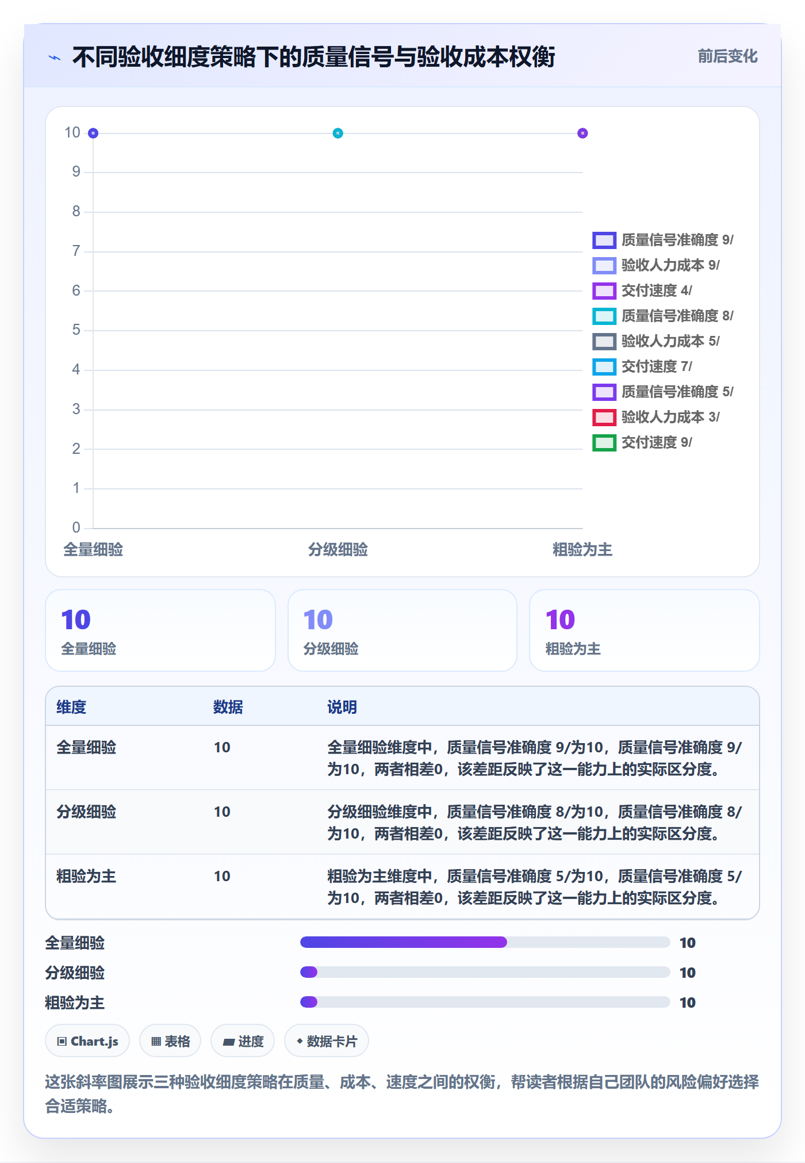This screenshot has width=805, height=1163.
Task: Select the 分级细验 cell in the table
Action: (86, 812)
